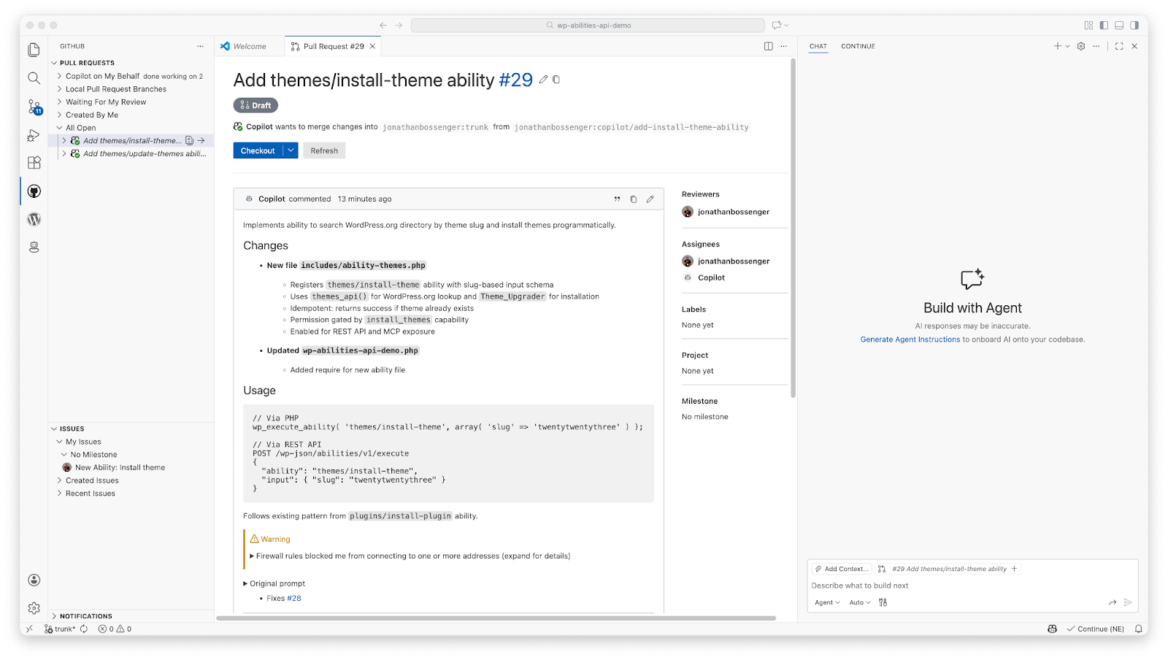Toggle the primary side bar layout icon
This screenshot has width=1168, height=660.
1104,26
